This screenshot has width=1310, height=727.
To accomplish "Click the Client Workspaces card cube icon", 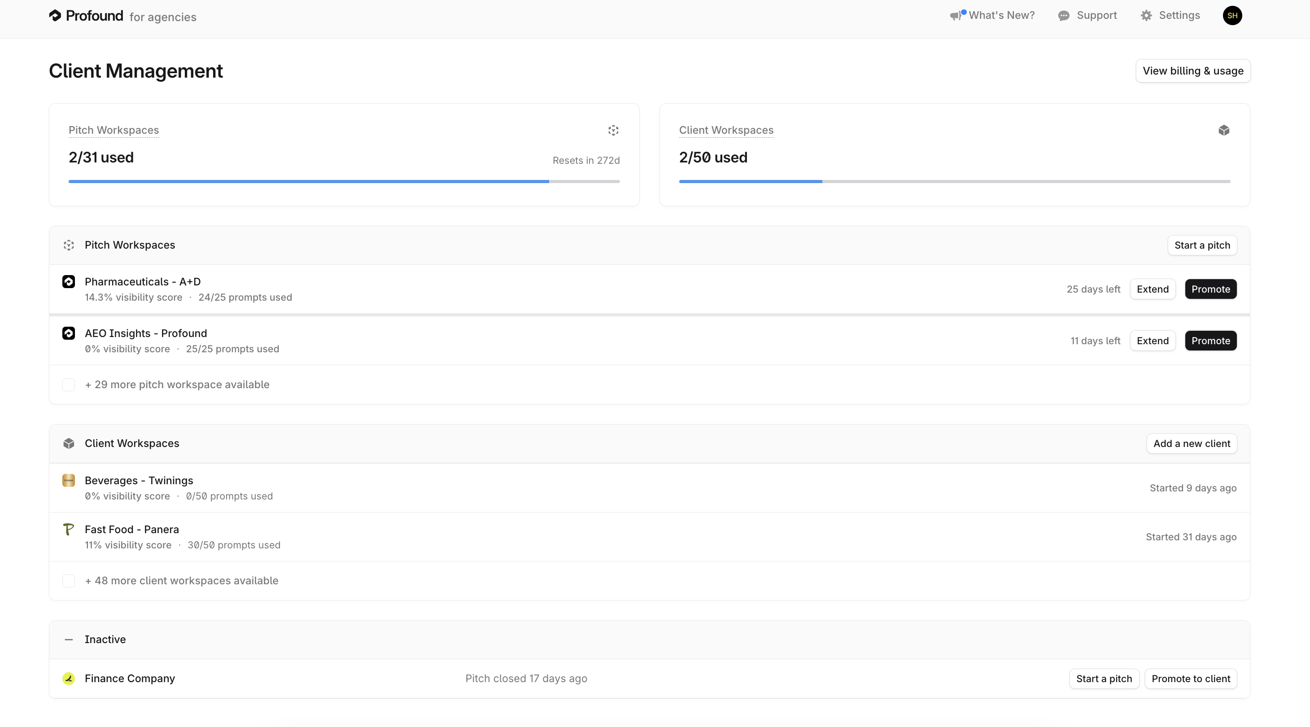I will coord(1224,130).
